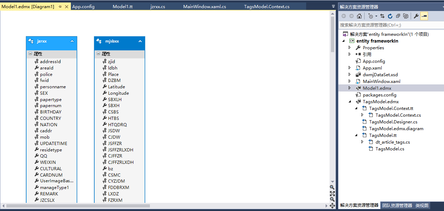Select App.xaml in Solution Explorer
The height and width of the screenshot is (211, 444).
[x=372, y=68]
